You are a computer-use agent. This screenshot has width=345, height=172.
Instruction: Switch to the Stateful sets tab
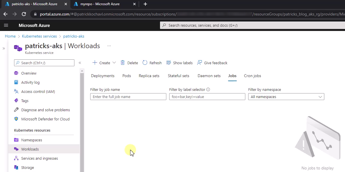tap(178, 76)
